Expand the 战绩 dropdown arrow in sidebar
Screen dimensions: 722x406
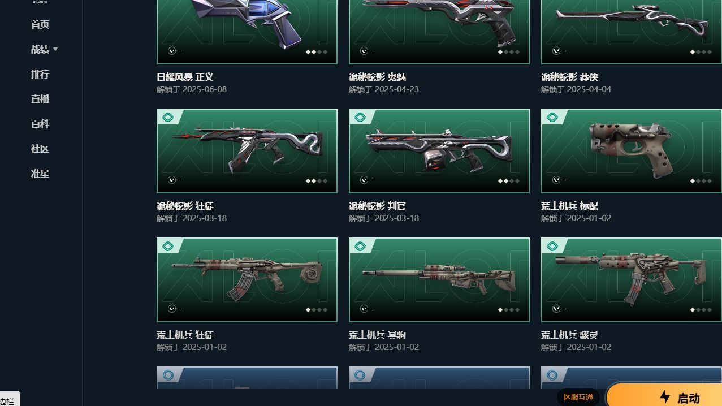pos(55,49)
